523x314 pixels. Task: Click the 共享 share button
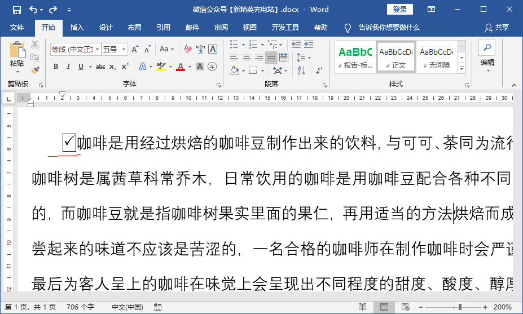[x=496, y=28]
